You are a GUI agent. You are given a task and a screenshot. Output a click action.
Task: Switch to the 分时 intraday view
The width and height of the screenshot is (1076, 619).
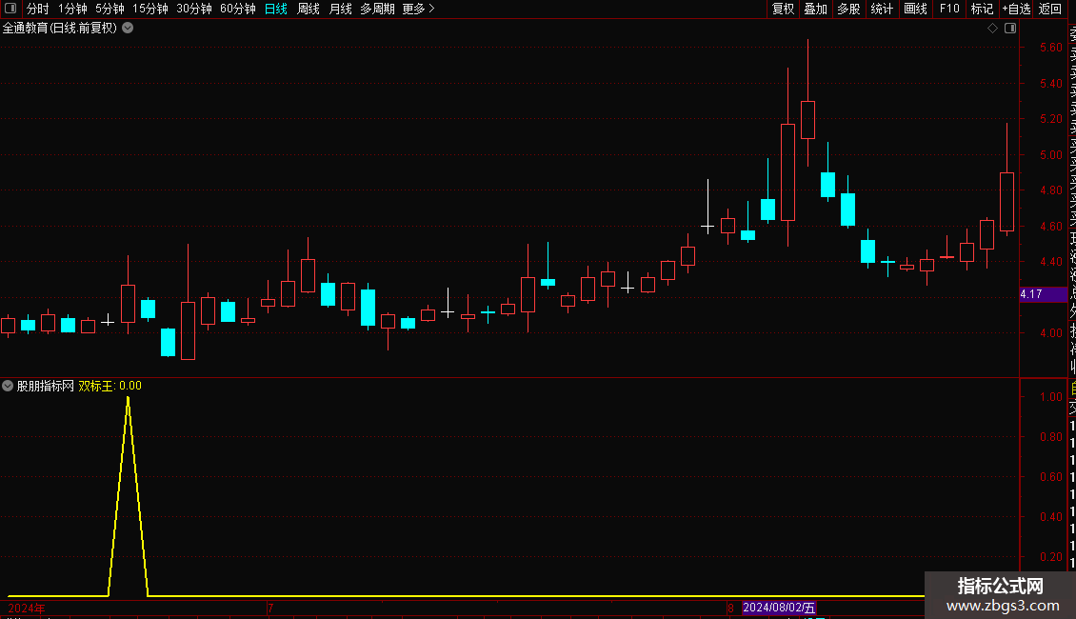[x=38, y=9]
